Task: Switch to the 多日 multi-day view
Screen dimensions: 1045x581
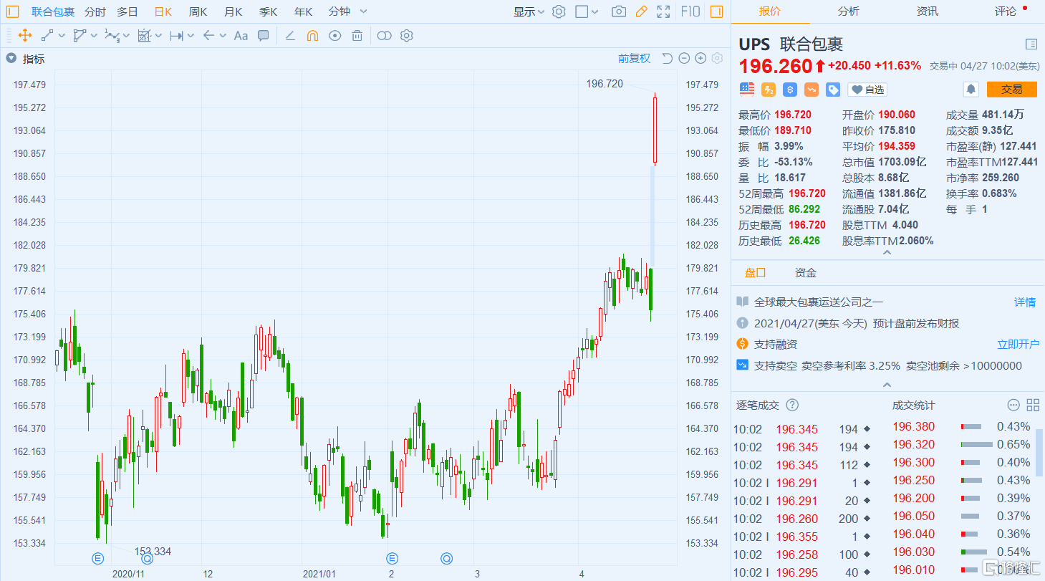Action: click(127, 11)
